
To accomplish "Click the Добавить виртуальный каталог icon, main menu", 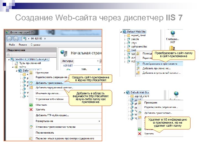I will point(31,87).
